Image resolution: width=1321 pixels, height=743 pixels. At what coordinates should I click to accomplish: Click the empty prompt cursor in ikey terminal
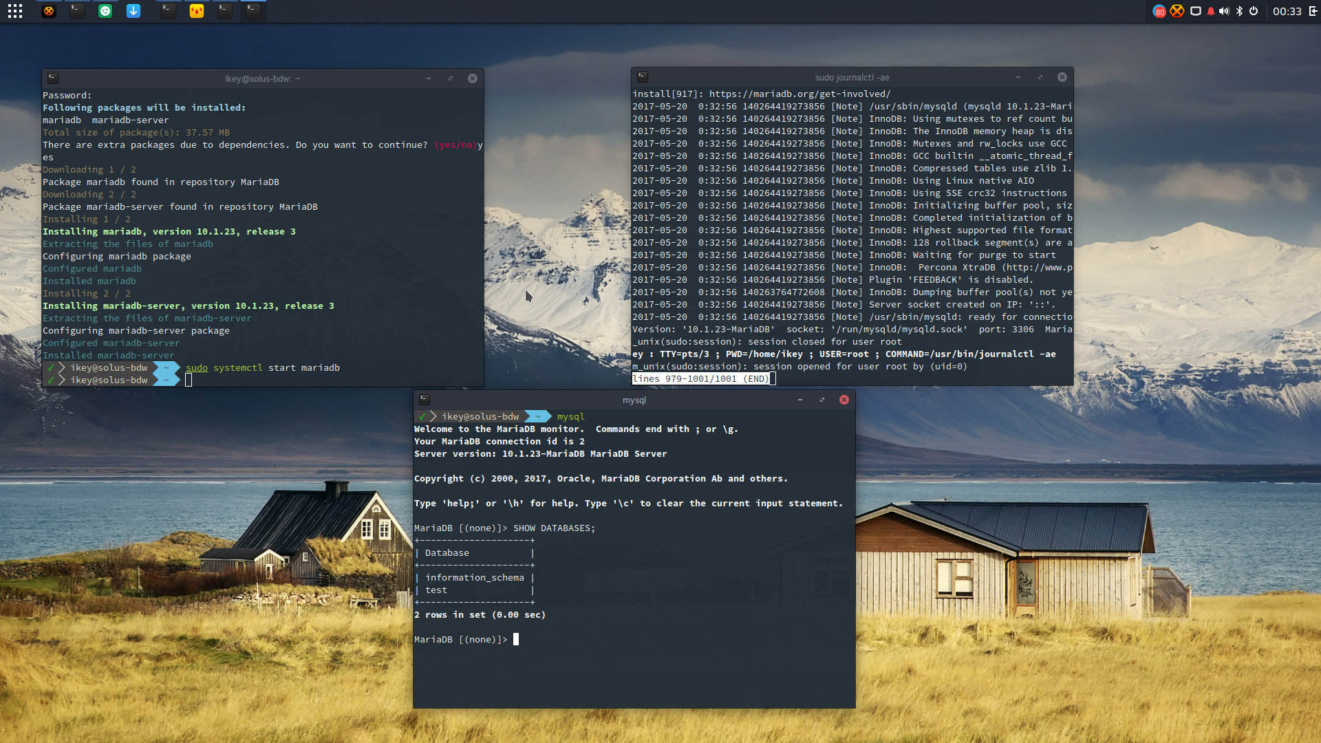pos(189,380)
